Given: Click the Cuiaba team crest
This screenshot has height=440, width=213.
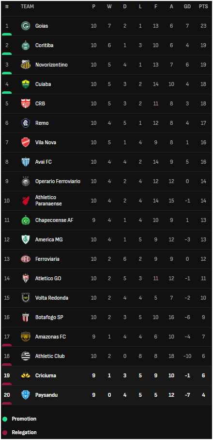Looking at the screenshot, I should [26, 84].
